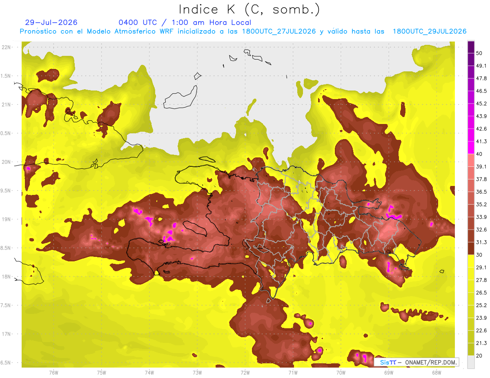Click the colorbar value 35.2
The image size is (490, 378).
(x=481, y=204)
